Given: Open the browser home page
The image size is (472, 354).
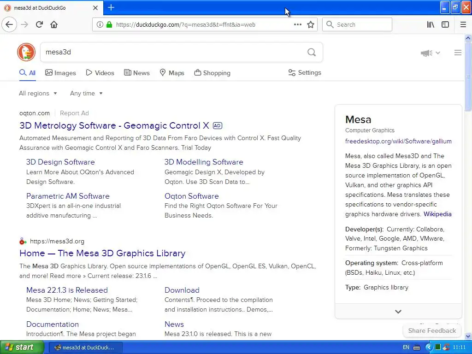Looking at the screenshot, I should (54, 25).
